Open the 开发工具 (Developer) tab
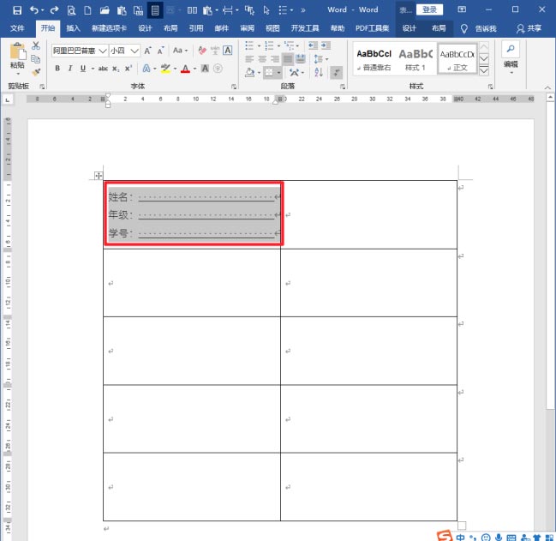The image size is (556, 541). (x=305, y=28)
